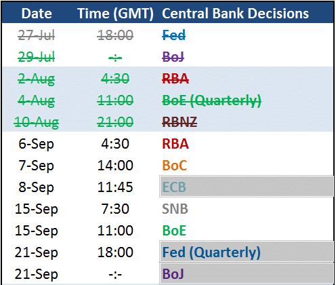Screen dimensions: 336x285
Task: Select the highlighted BoJ cell for 21-Sep
Action: [x=247, y=273]
